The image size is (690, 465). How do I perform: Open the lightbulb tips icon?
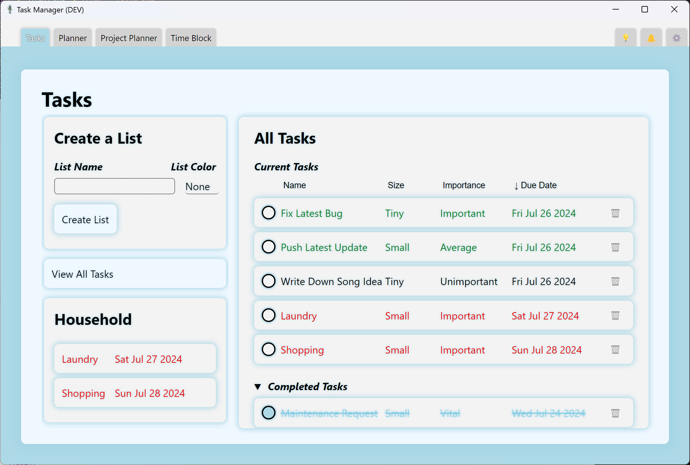click(x=626, y=38)
